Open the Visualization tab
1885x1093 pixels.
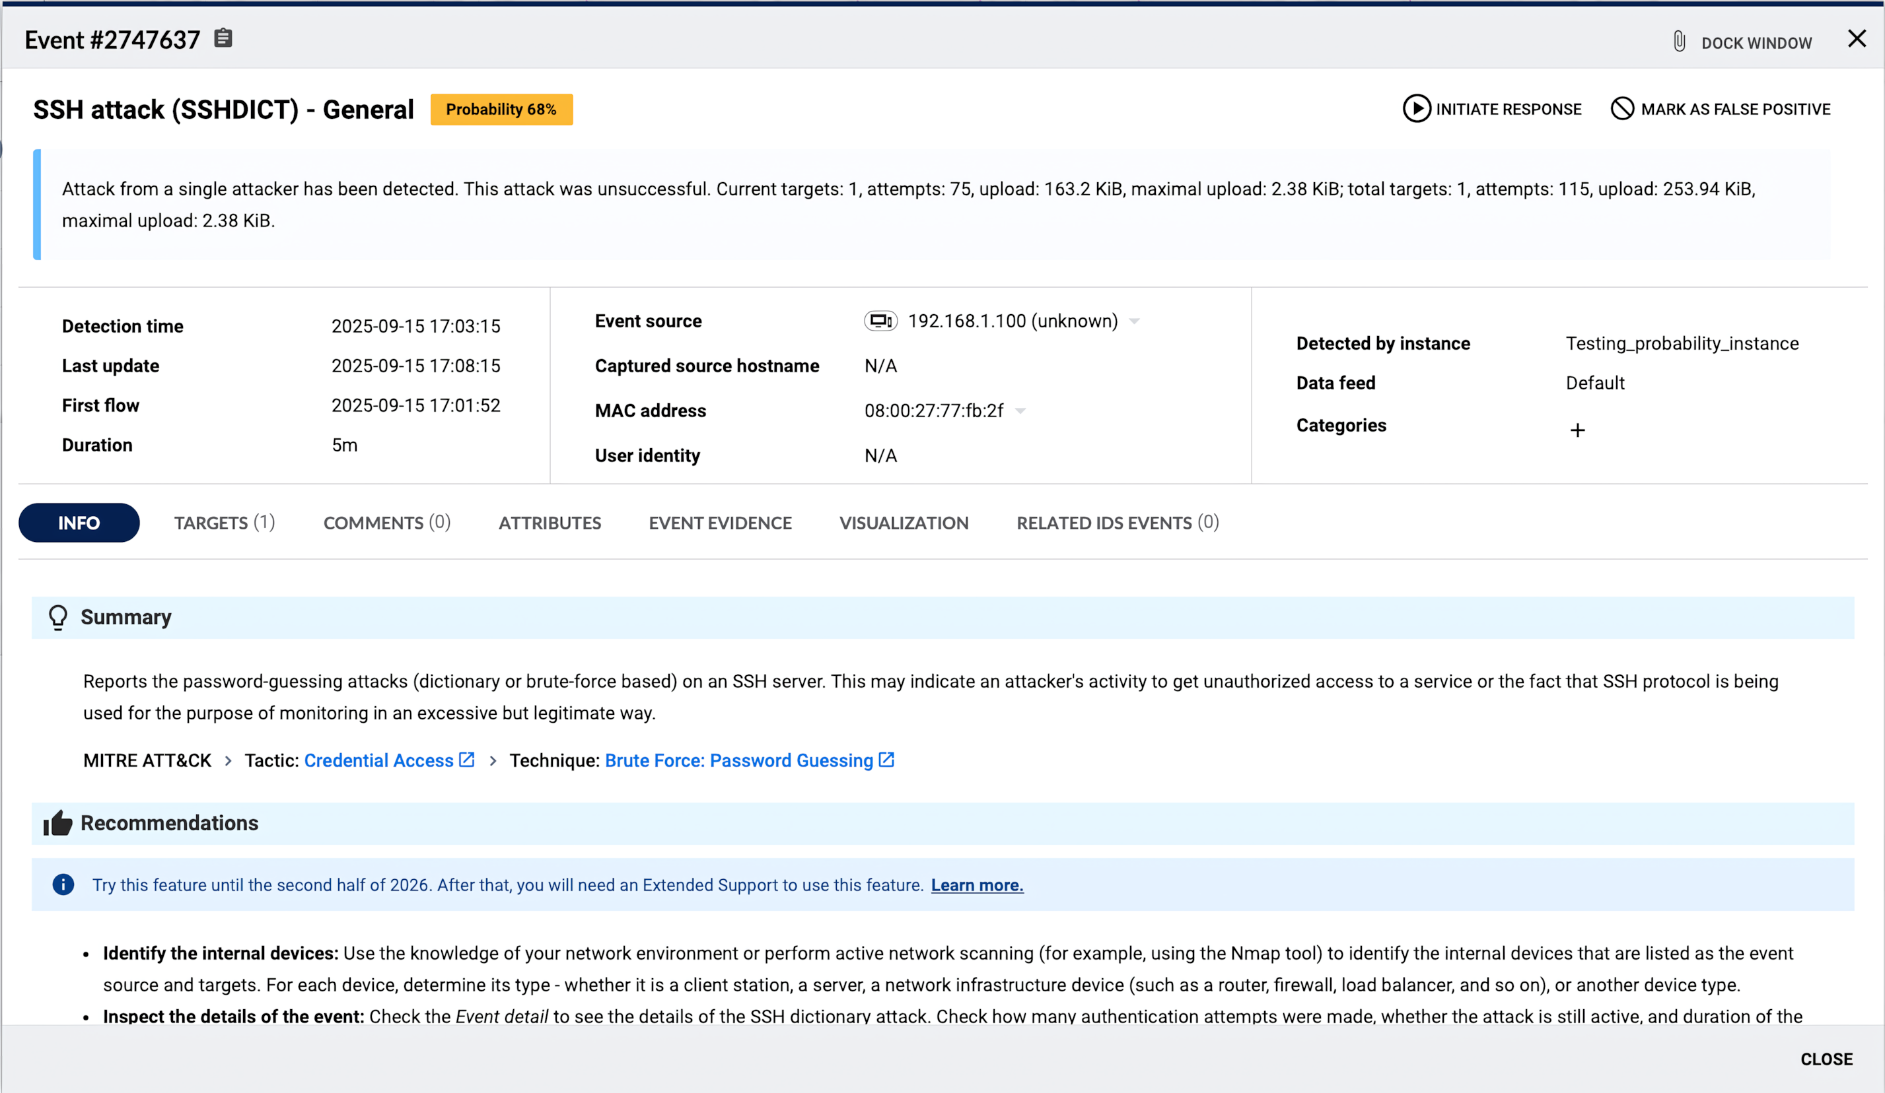click(x=904, y=523)
